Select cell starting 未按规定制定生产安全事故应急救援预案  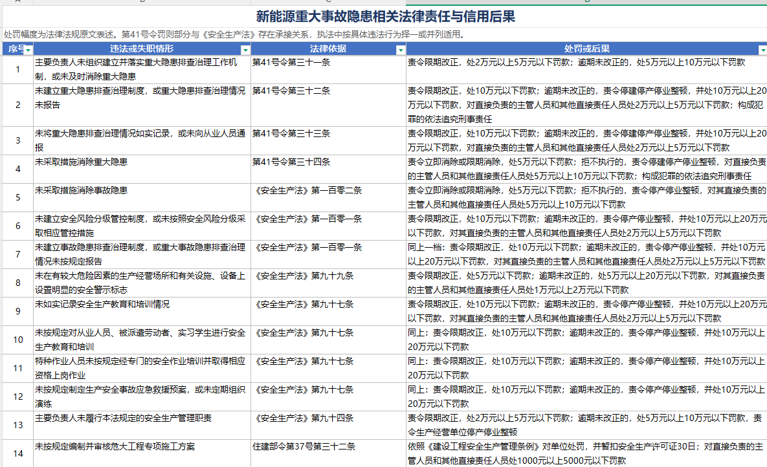142,396
